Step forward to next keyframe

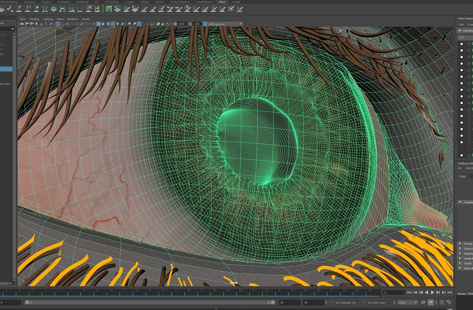pyautogui.click(x=438, y=292)
